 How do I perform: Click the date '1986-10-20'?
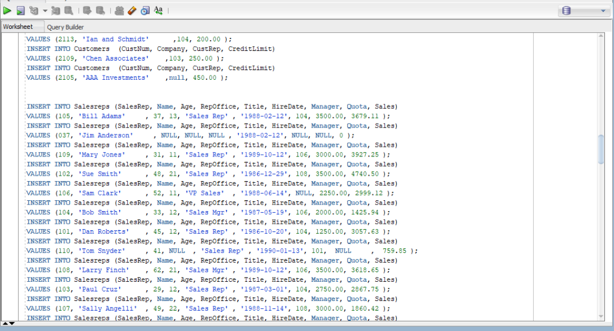click(264, 231)
